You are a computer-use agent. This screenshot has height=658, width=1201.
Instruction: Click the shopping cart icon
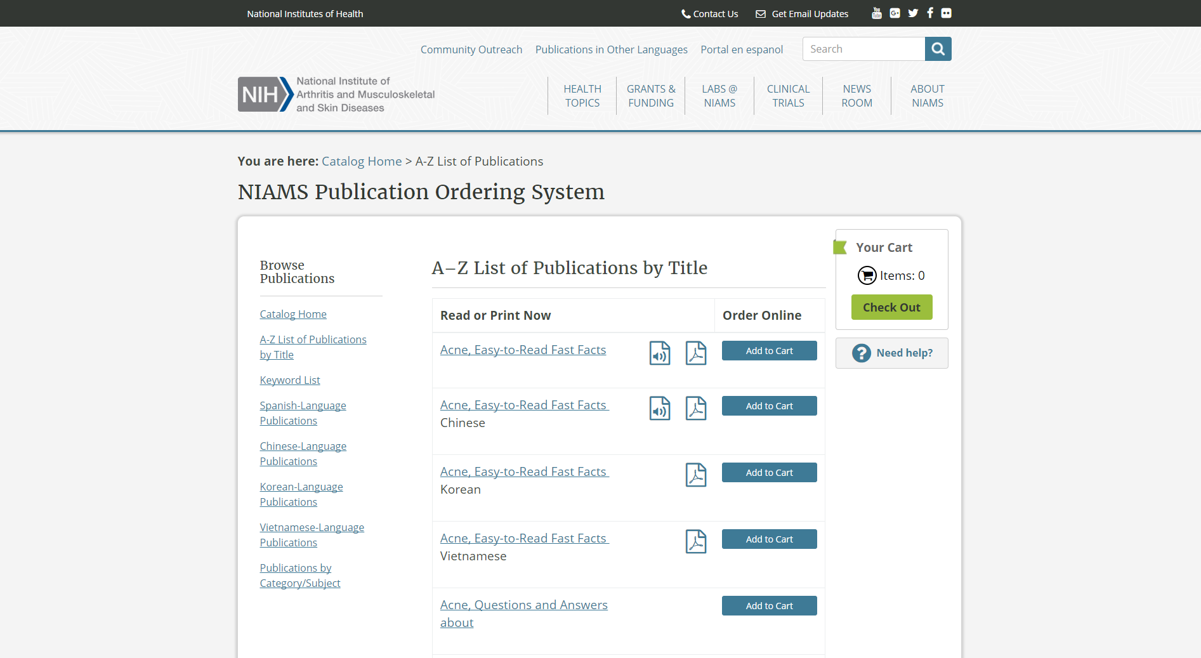point(867,275)
